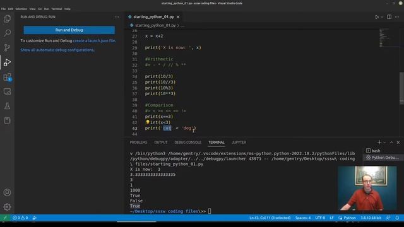
Task: Click the remote window status icon
Action: pos(5,218)
